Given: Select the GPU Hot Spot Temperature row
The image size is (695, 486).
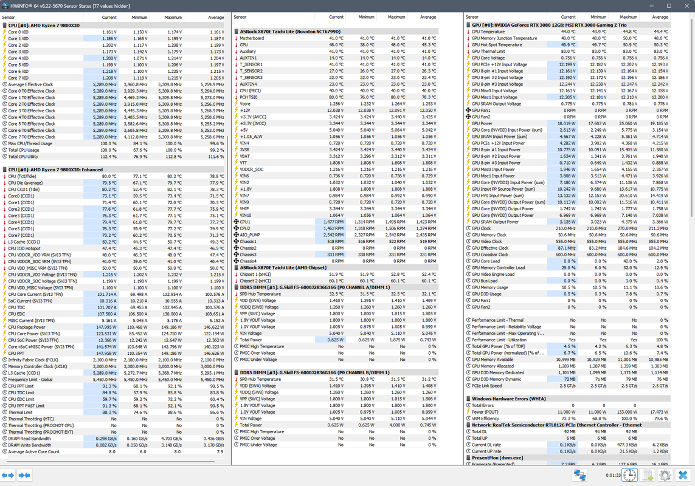Looking at the screenshot, I should [x=568, y=45].
